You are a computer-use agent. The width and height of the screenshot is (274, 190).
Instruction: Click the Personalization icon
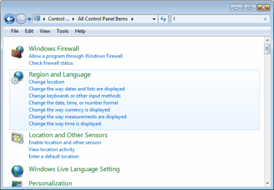pos(17,184)
